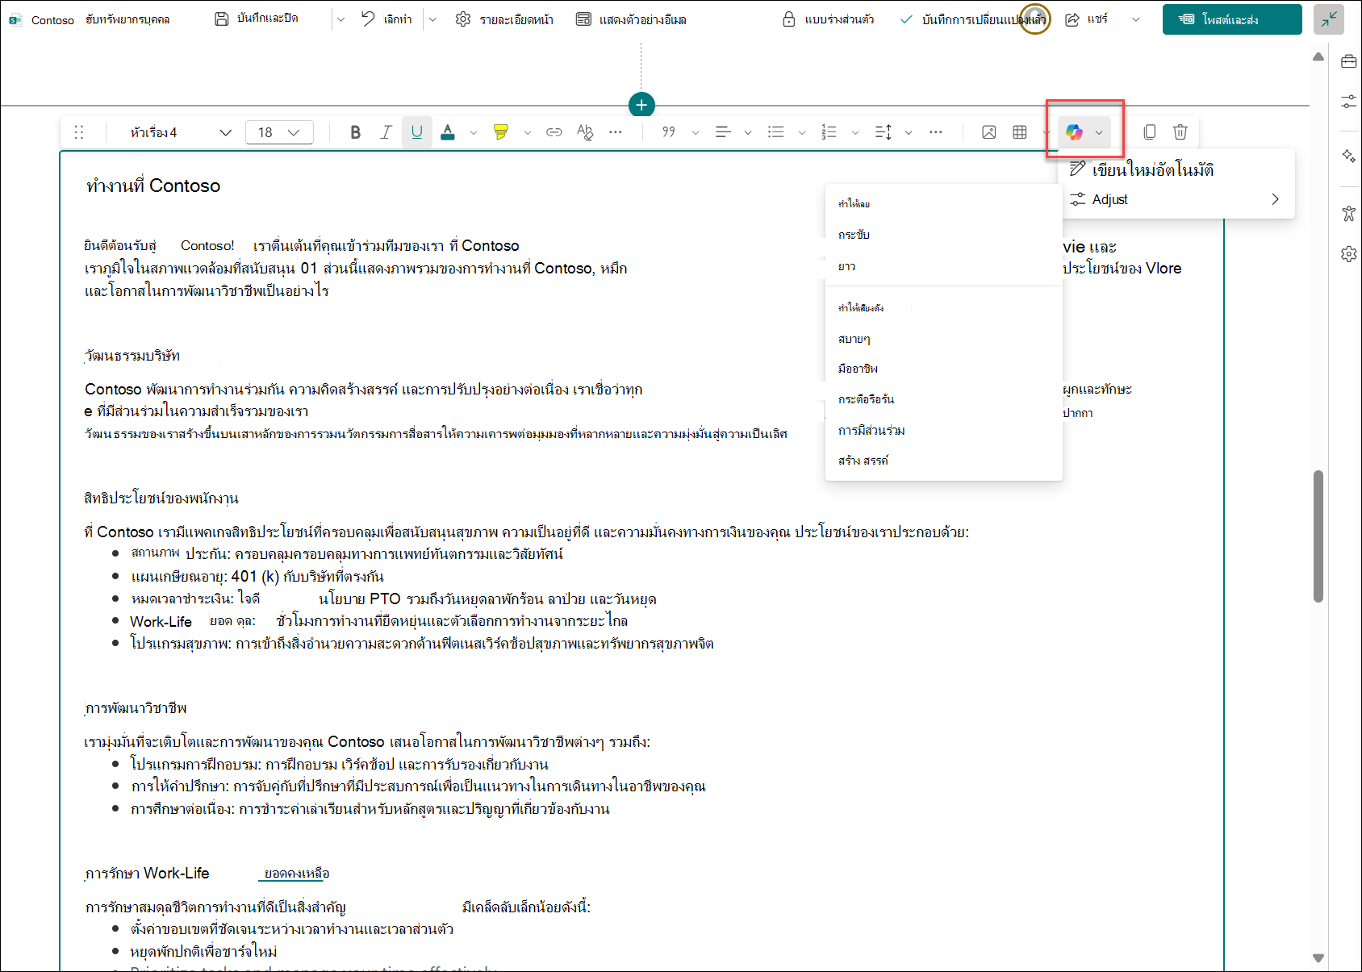
Task: Open the bulleted list style chevron
Action: [801, 132]
